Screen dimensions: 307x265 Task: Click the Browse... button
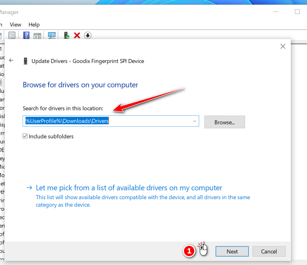[225, 122]
